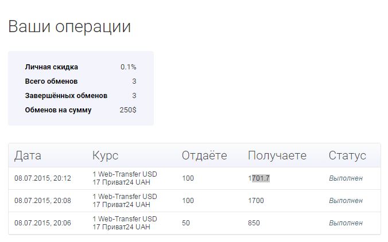This screenshot has width=388, height=242.
Task: Click the "Курс" column header
Action: coord(106,155)
